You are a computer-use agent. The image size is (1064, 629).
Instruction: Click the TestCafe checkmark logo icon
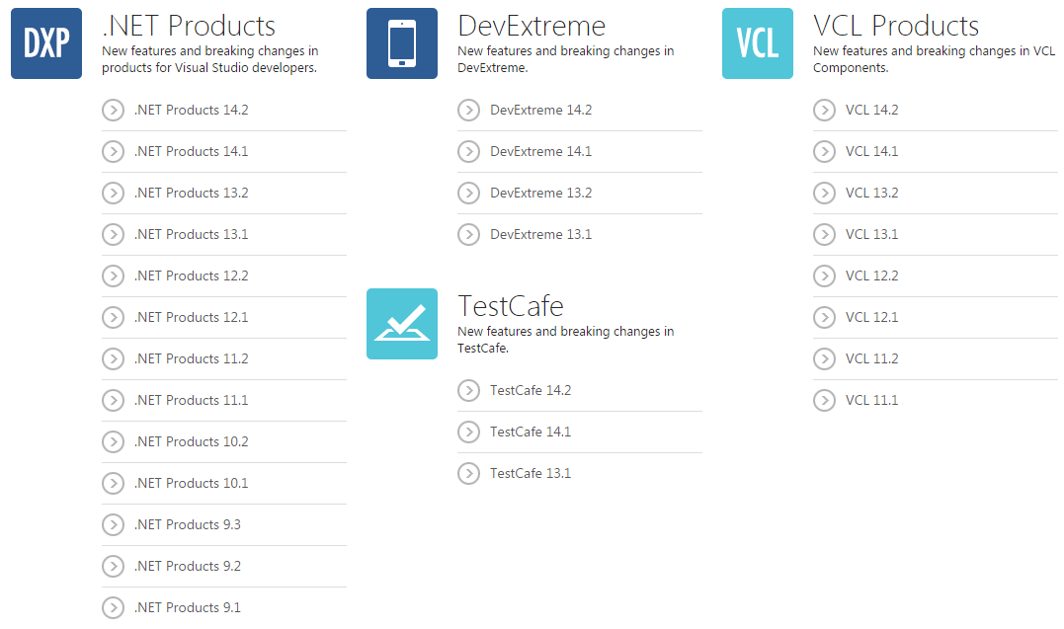(x=402, y=324)
